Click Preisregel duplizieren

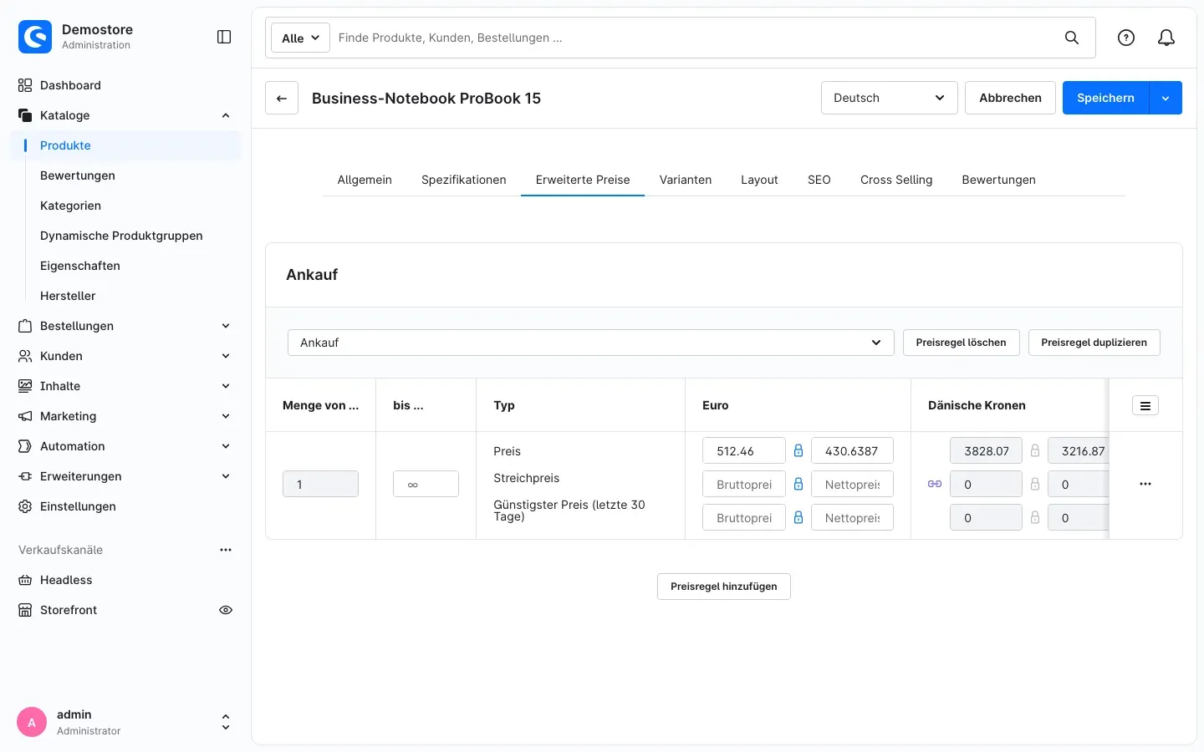(x=1094, y=343)
